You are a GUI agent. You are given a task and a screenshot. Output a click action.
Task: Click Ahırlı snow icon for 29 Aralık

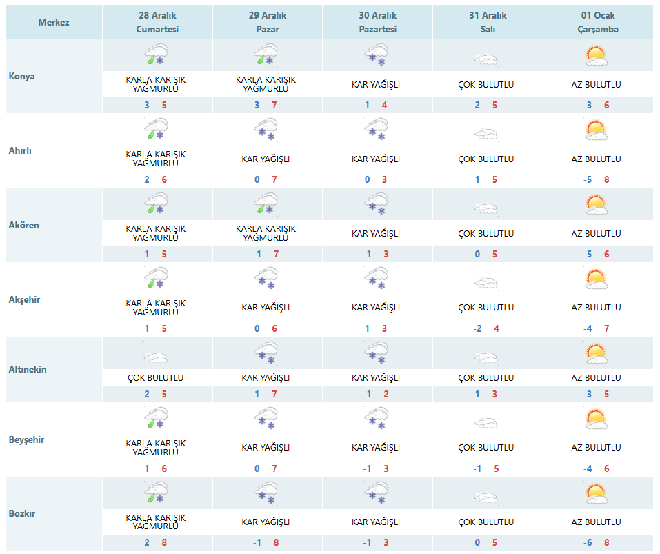[x=266, y=129]
